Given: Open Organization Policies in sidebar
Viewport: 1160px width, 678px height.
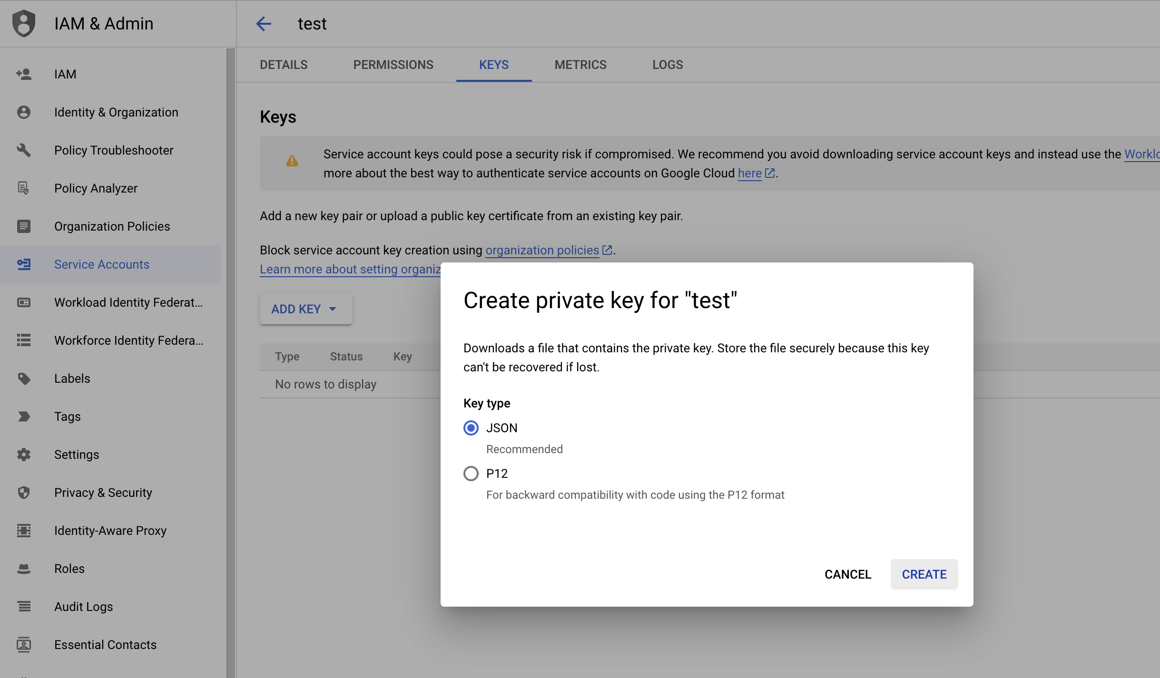Looking at the screenshot, I should coord(110,226).
